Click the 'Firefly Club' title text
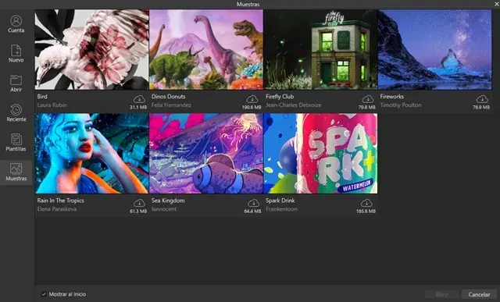Image resolution: width=500 pixels, height=302 pixels. pyautogui.click(x=280, y=97)
